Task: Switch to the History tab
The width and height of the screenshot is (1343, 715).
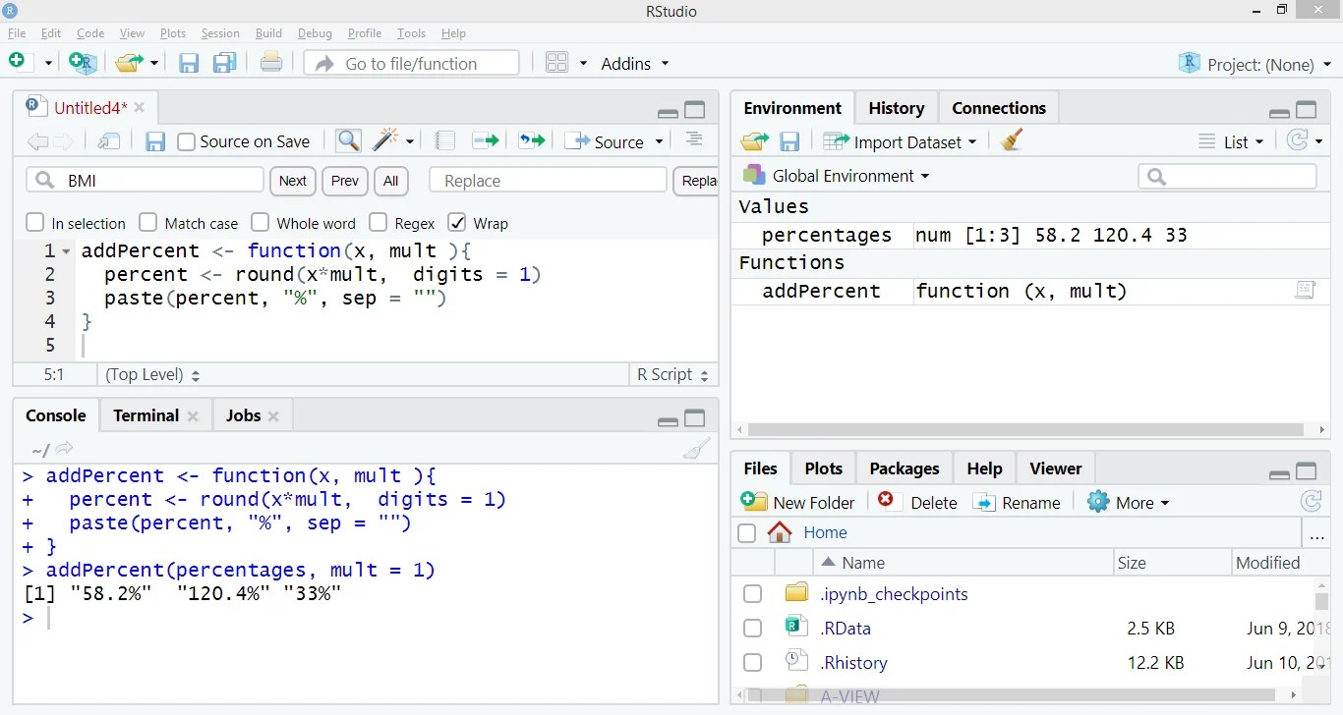Action: click(x=896, y=108)
